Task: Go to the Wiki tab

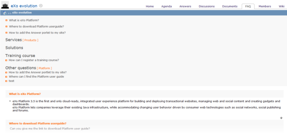Action: click(281, 6)
